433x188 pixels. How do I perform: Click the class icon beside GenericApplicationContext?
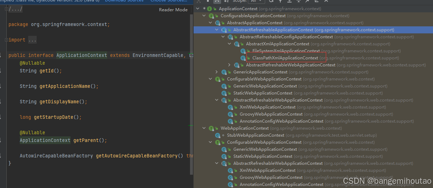[224, 72]
